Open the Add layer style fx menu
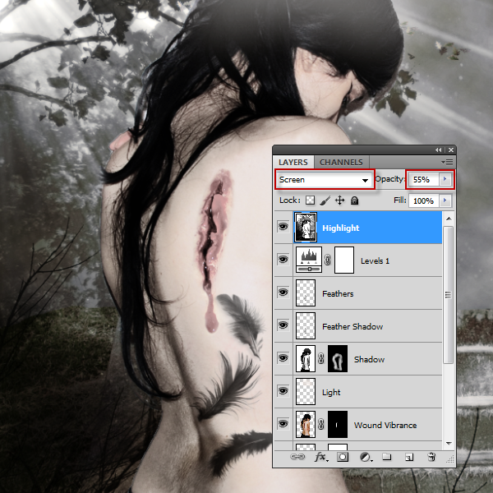 321,457
